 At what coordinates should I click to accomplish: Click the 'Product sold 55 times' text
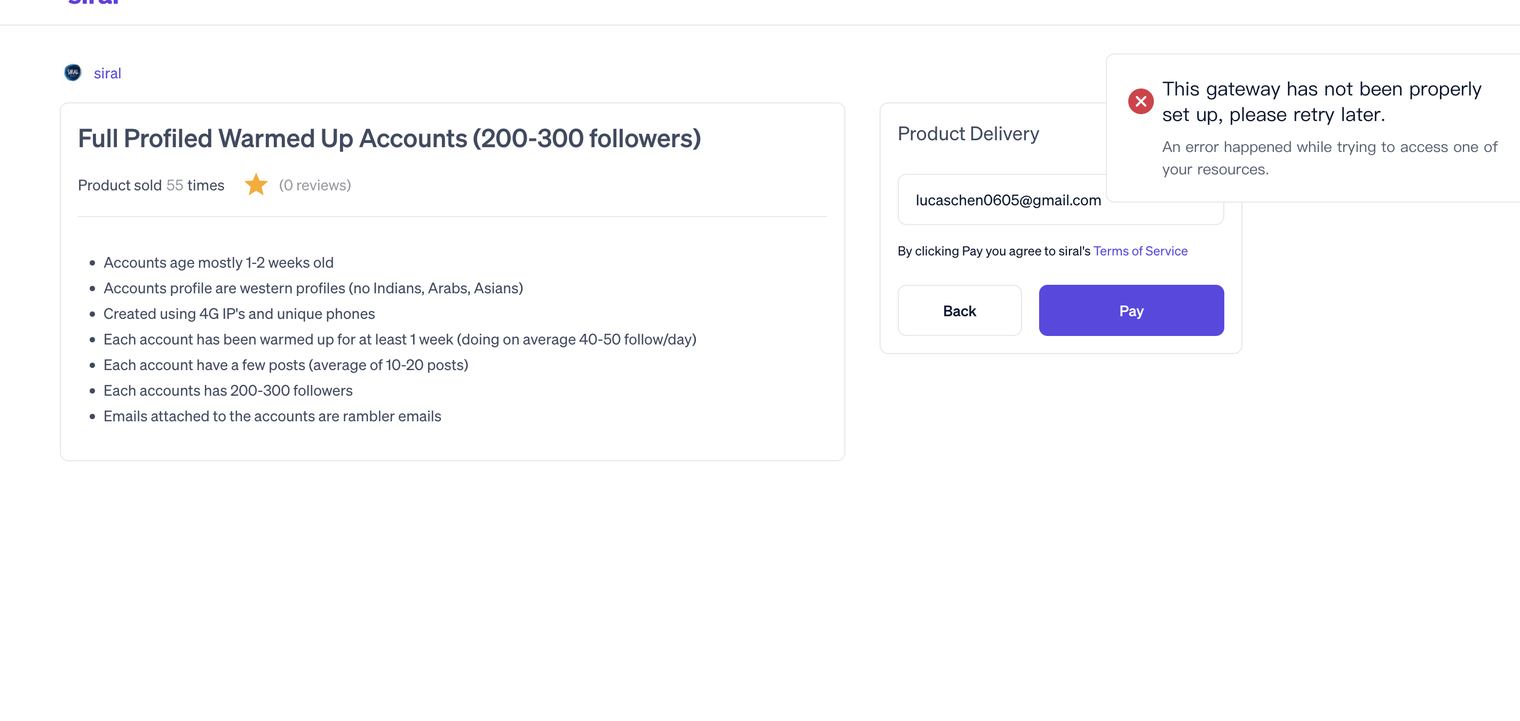[x=151, y=185]
